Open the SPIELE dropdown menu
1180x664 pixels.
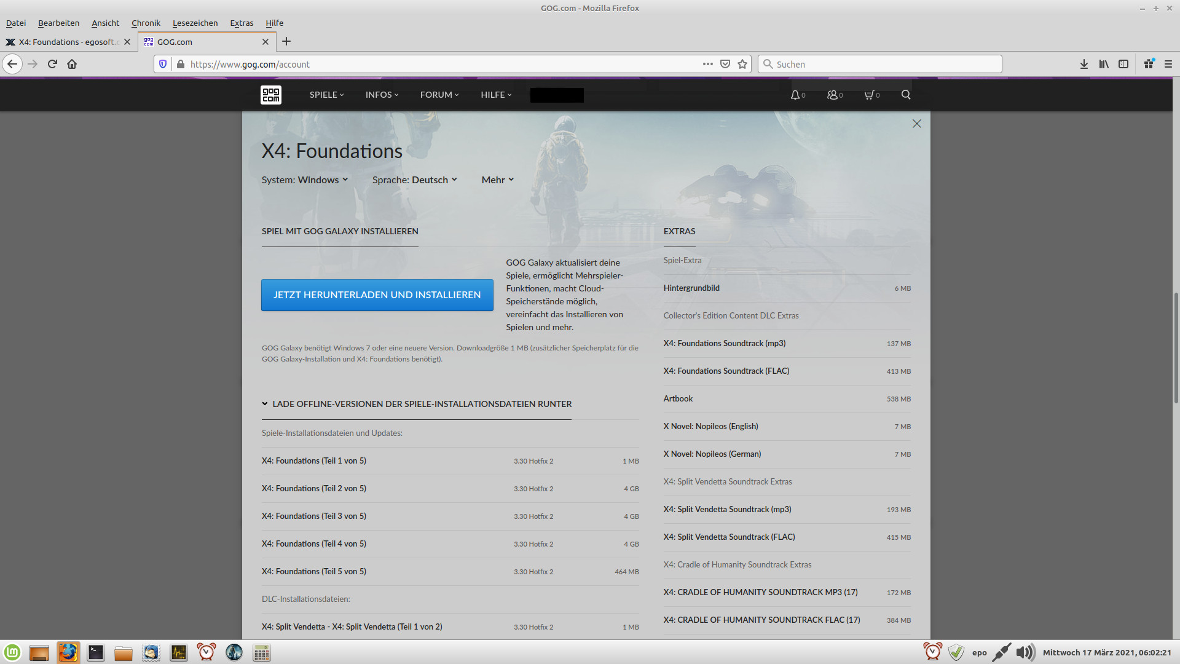tap(326, 95)
